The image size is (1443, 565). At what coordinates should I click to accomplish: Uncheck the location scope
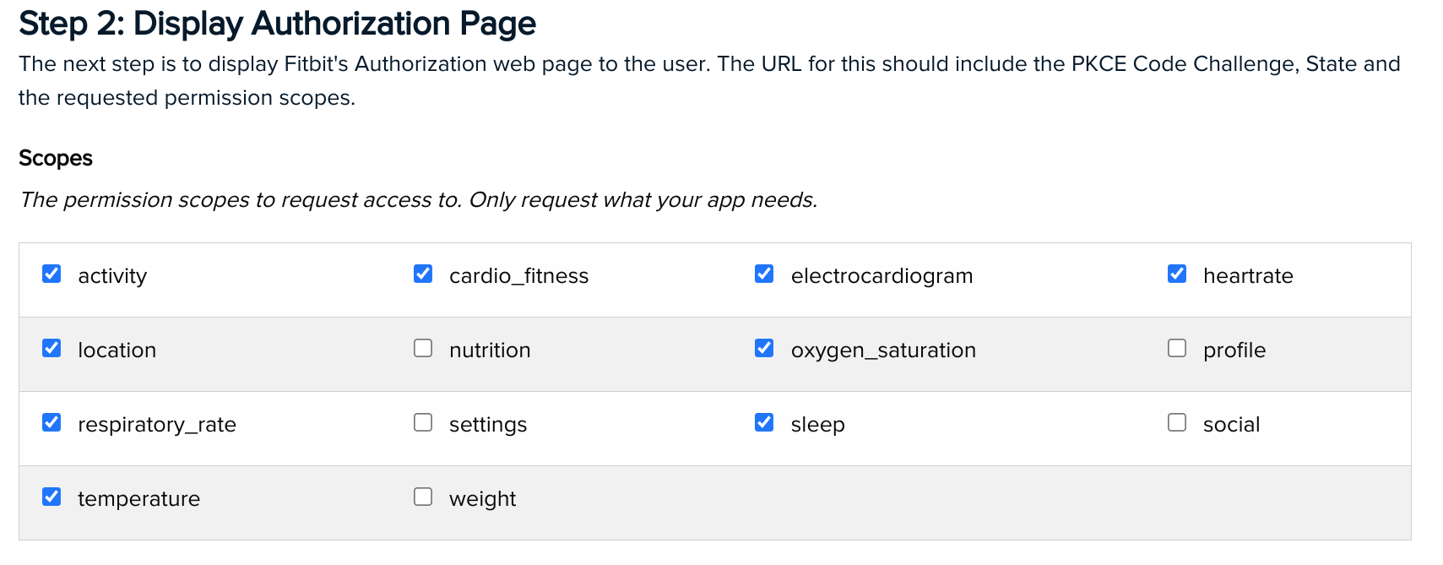click(52, 349)
